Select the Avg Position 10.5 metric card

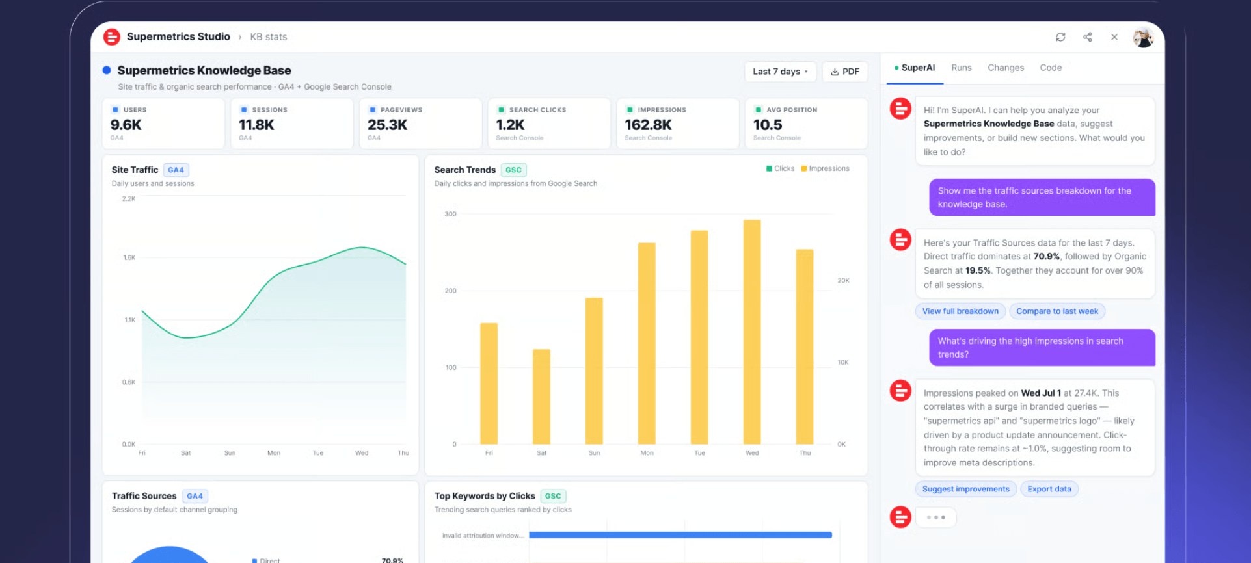tap(807, 124)
